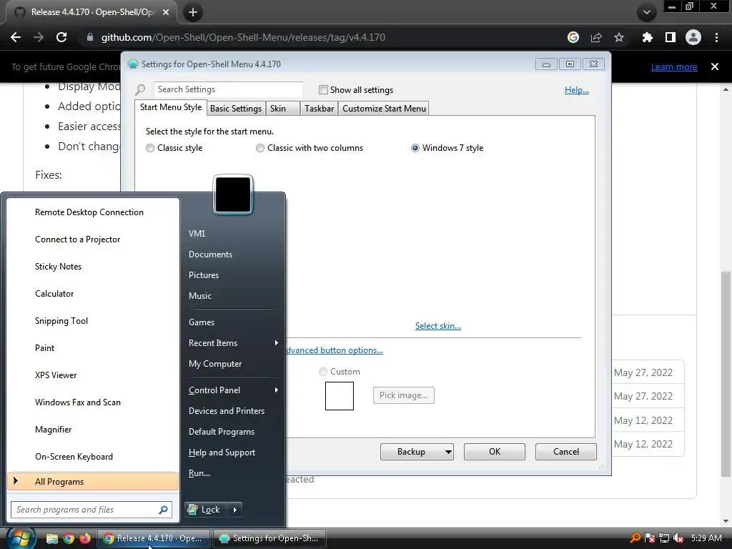Open Devices and Printers entry
732x549 pixels.
[227, 411]
